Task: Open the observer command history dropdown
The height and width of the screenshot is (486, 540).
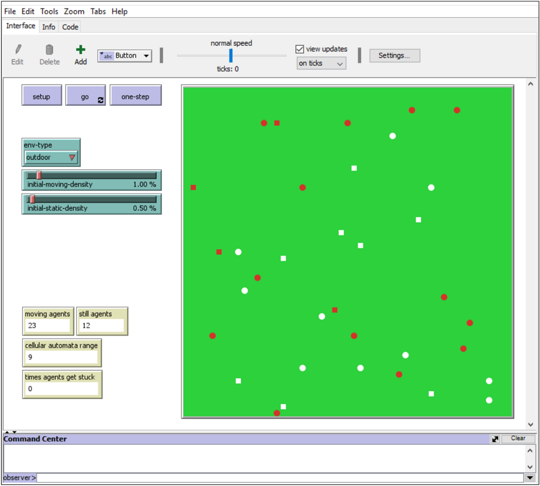Action: point(530,478)
